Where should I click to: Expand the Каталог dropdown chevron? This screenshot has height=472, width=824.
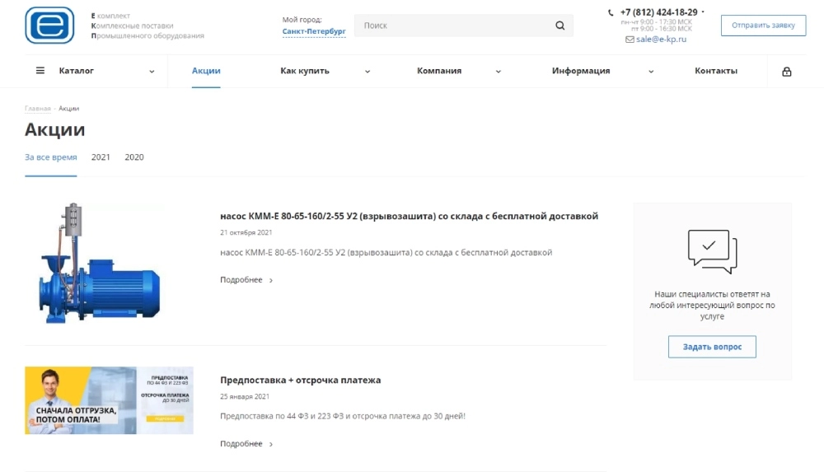point(152,72)
